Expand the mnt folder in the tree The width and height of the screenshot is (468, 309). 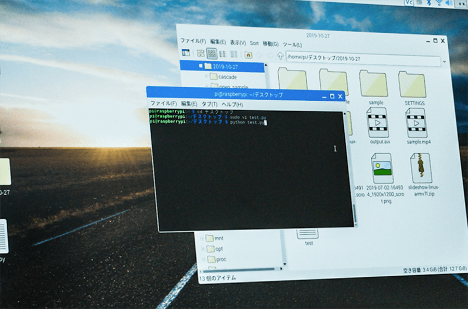coord(202,238)
